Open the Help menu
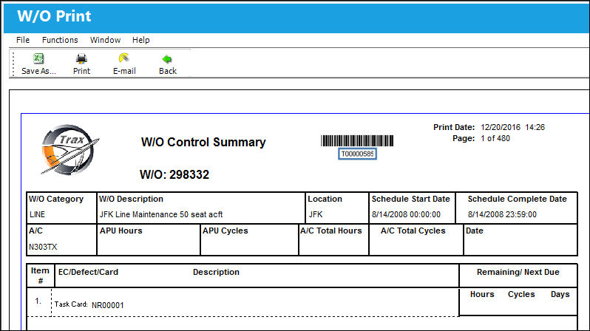590x331 pixels. pyautogui.click(x=140, y=40)
